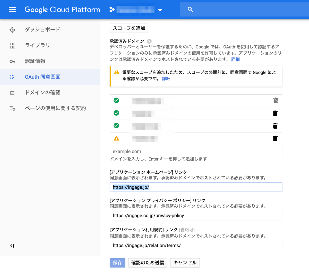Click the ドメインの確認 checkbox icon
Screen dimensions: 309x275
point(12,93)
